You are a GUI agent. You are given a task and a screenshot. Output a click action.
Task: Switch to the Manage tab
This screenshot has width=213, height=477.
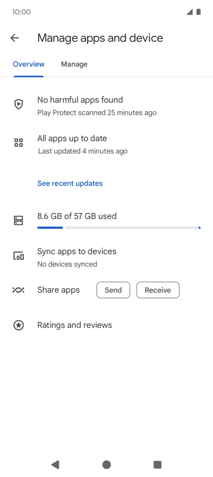pos(74,64)
